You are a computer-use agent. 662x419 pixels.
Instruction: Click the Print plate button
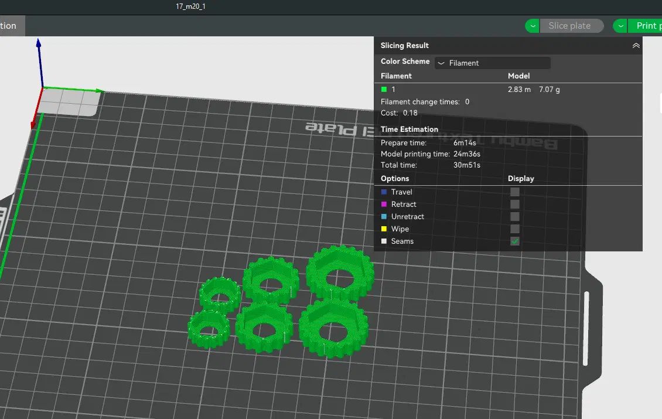pos(646,26)
